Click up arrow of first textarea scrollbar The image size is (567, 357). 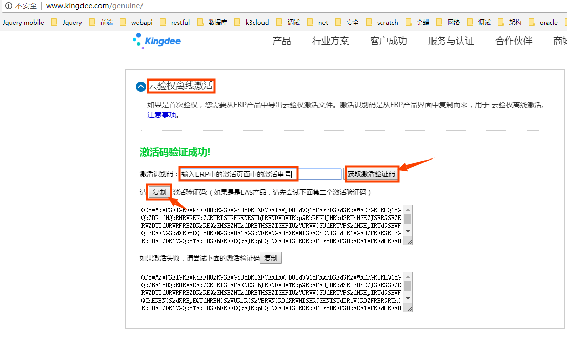tap(408, 210)
